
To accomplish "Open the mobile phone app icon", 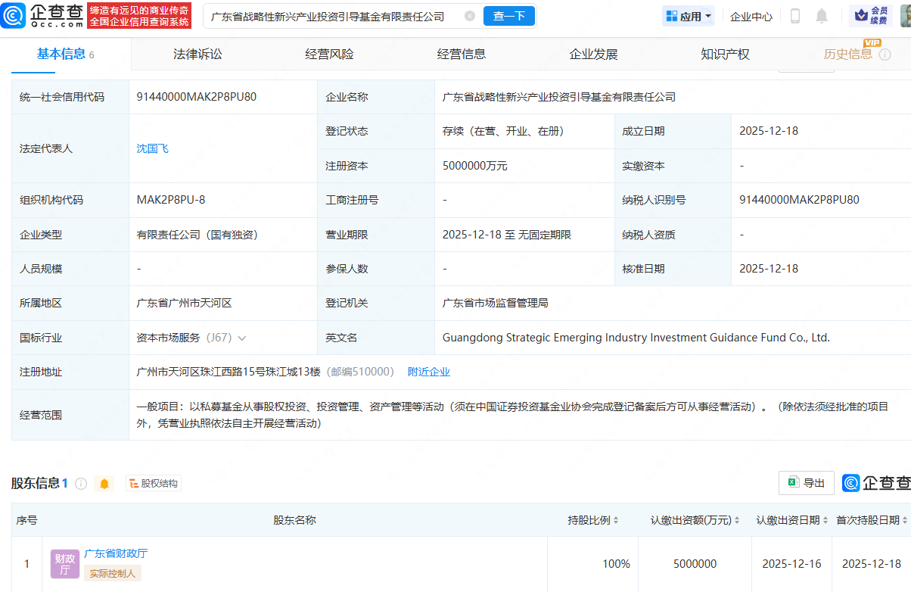I will click(x=795, y=16).
